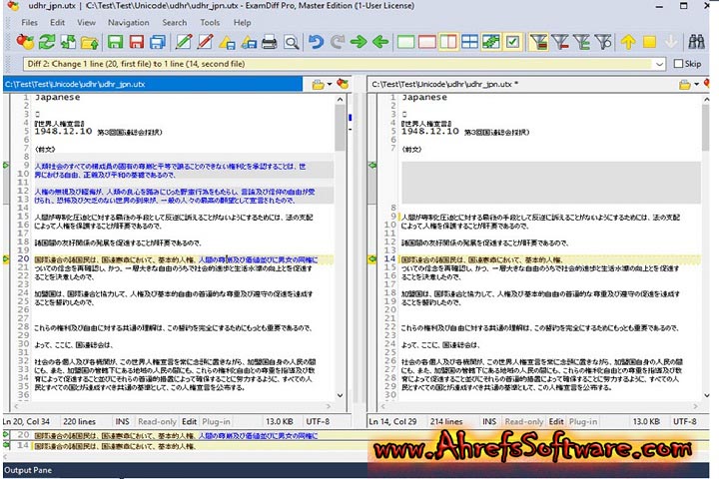The width and height of the screenshot is (719, 479).
Task: Click the left pane vertical scrollbar
Action: point(341,249)
